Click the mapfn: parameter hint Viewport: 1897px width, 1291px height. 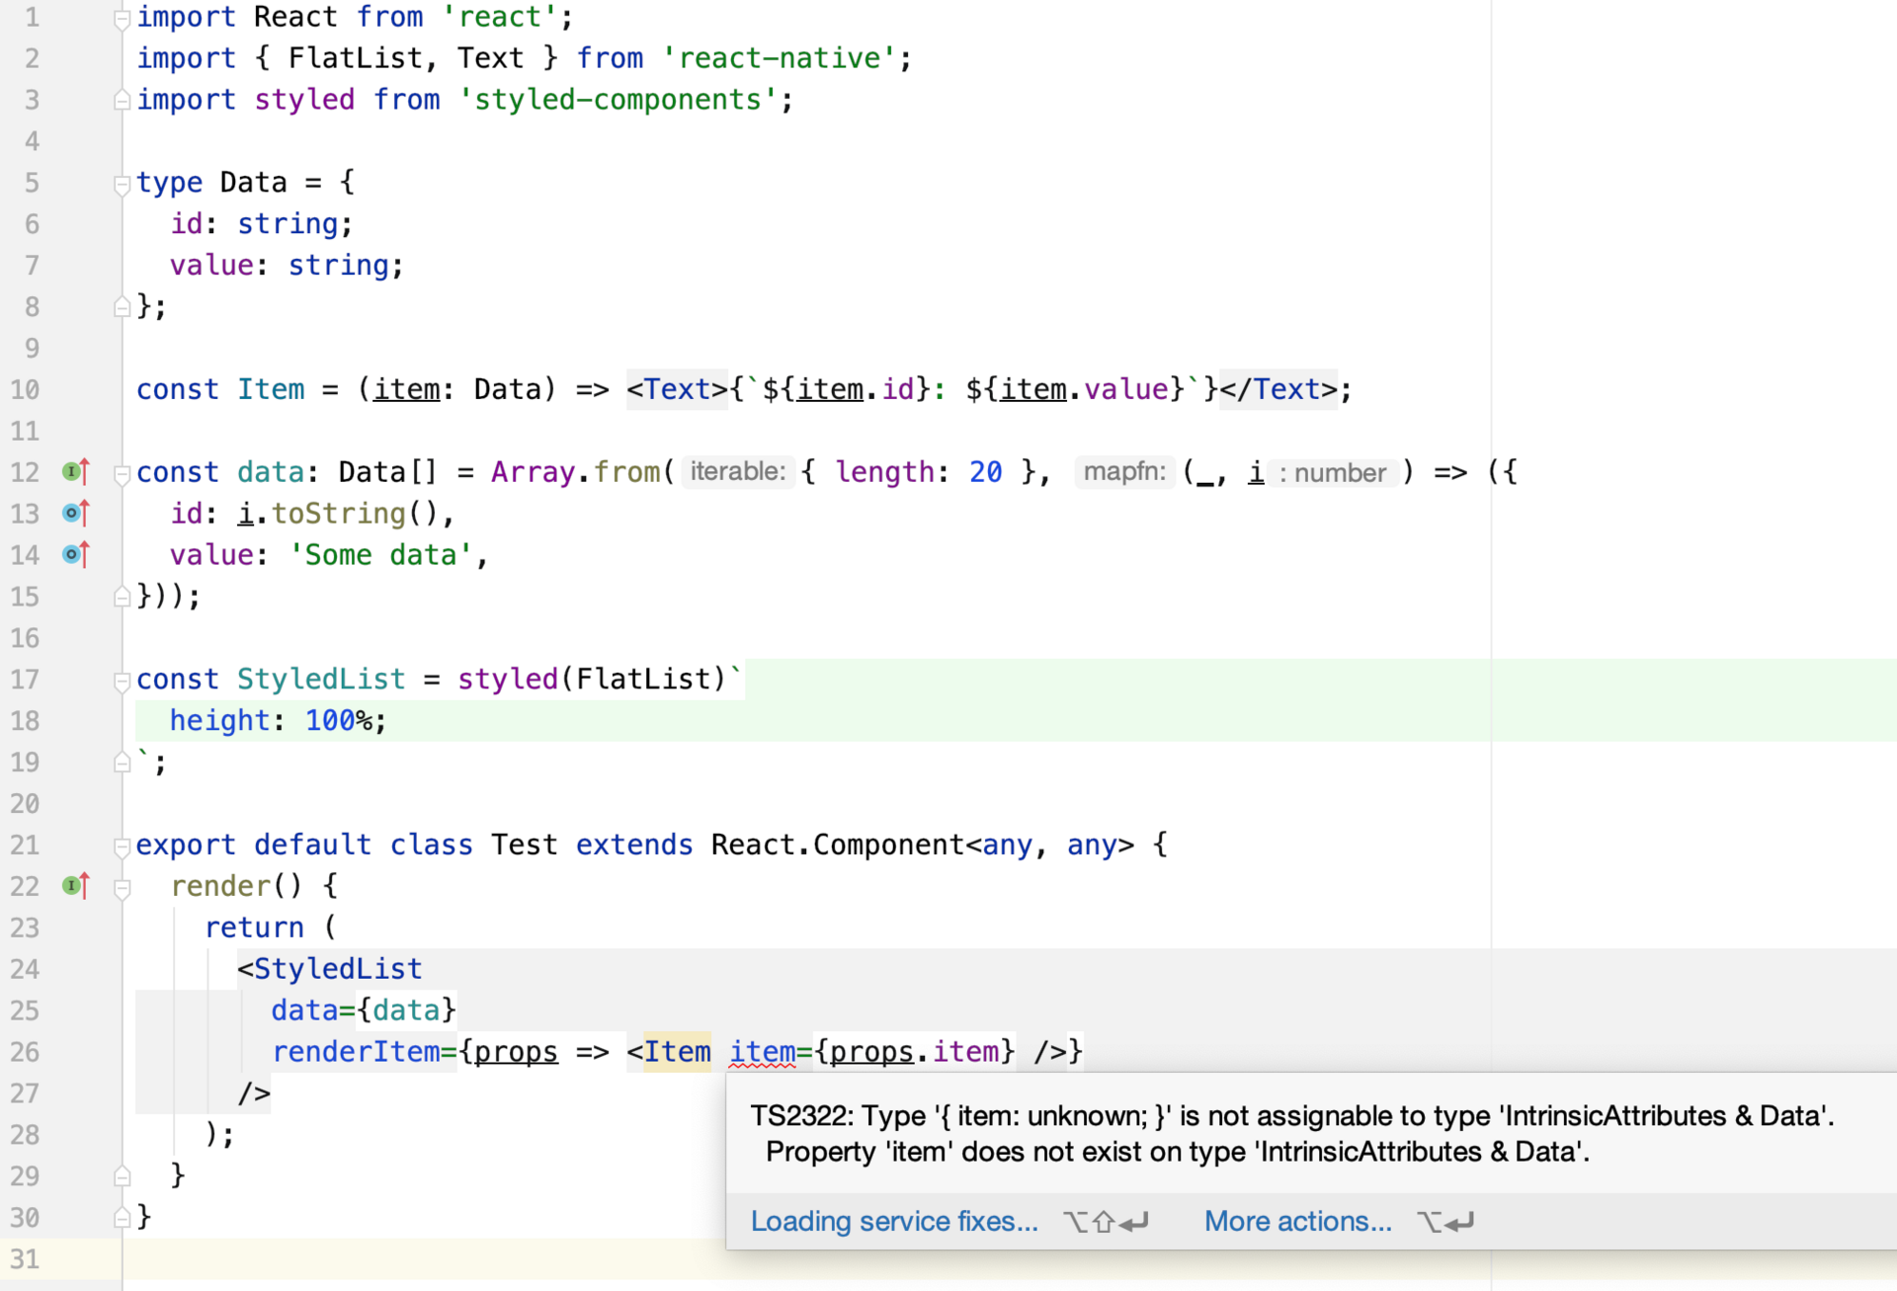pyautogui.click(x=1124, y=472)
